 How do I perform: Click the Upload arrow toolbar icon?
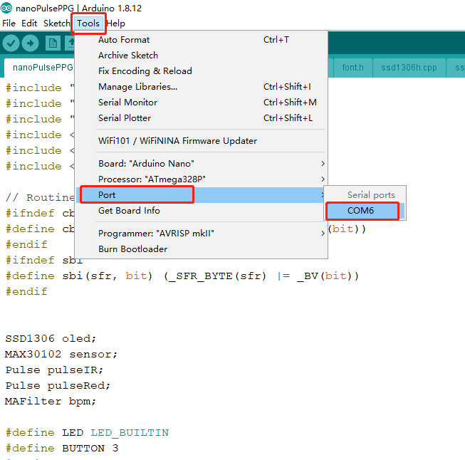(x=30, y=43)
